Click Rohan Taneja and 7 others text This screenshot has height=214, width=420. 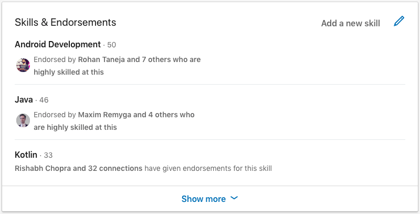pyautogui.click(x=139, y=59)
